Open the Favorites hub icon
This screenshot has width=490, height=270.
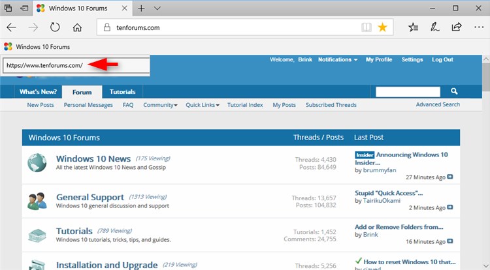point(413,27)
